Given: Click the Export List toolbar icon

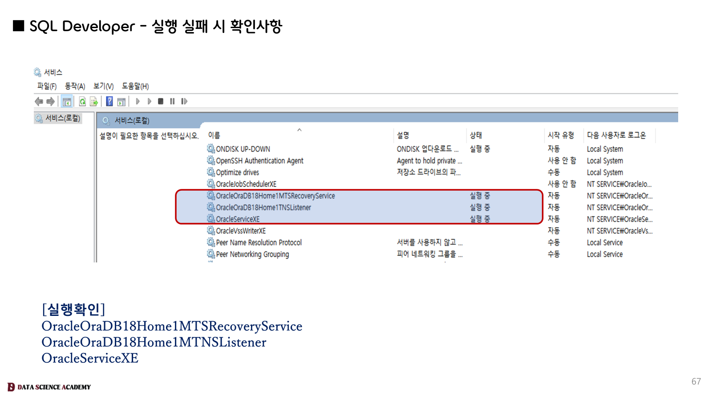Looking at the screenshot, I should point(93,102).
